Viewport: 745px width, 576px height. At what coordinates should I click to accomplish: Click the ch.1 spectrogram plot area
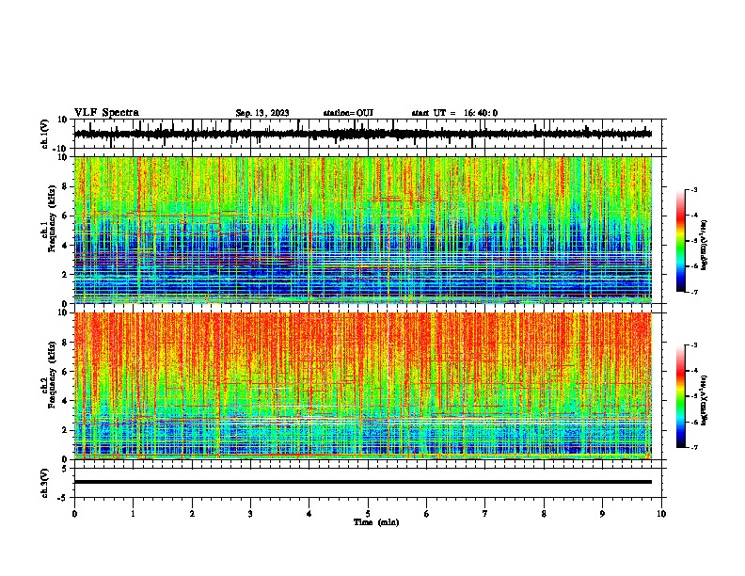coord(363,230)
